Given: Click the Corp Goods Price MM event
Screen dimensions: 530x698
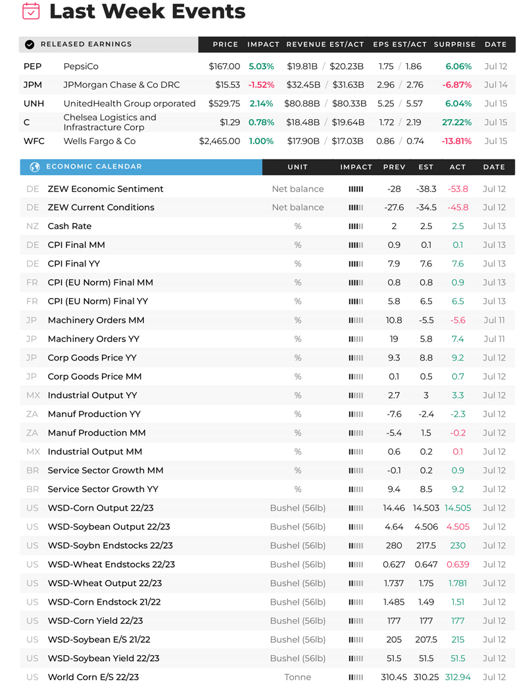Looking at the screenshot, I should (95, 376).
